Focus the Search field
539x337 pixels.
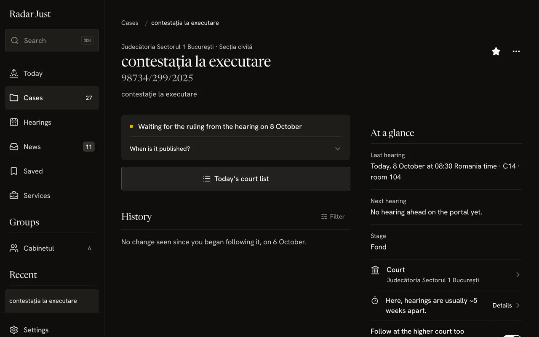point(52,40)
